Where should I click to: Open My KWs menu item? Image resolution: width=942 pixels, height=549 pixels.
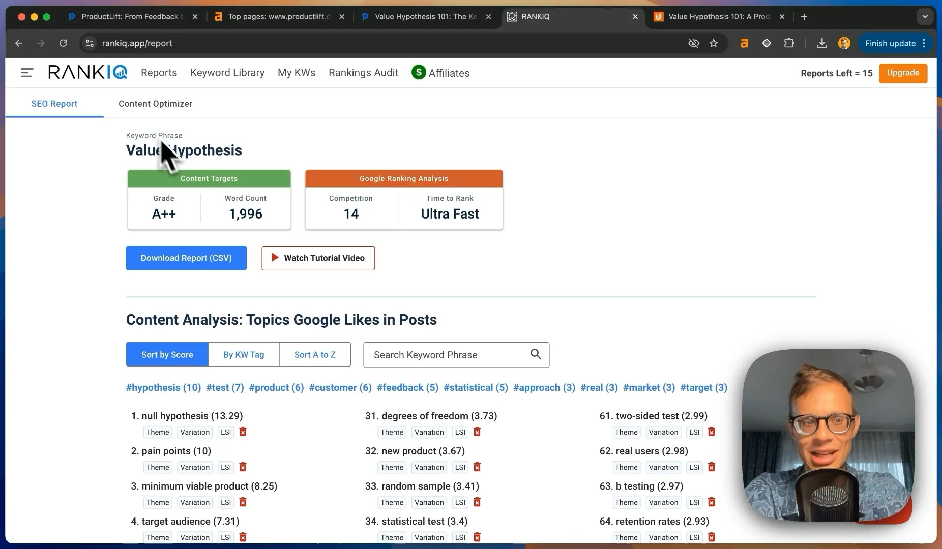click(297, 73)
